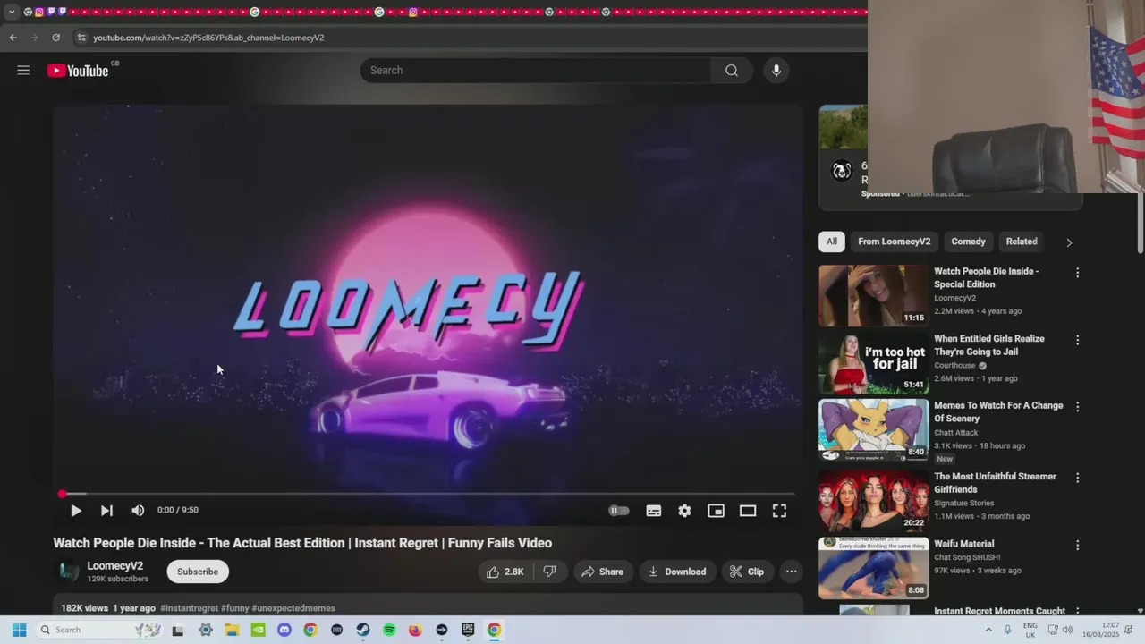Image resolution: width=1145 pixels, height=644 pixels.
Task: Select the From LoomecyV2 chip
Action: 894,241
